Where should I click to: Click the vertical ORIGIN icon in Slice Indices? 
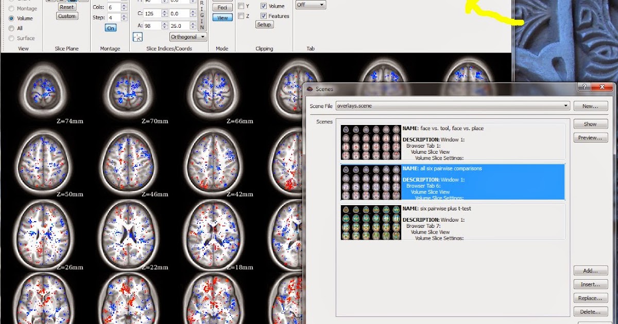201,14
